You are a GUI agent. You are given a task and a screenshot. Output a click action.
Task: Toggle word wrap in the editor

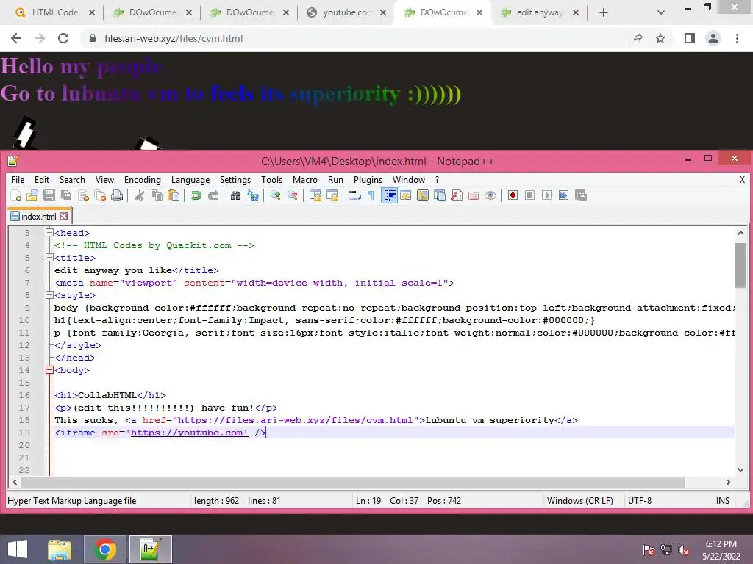[x=355, y=195]
